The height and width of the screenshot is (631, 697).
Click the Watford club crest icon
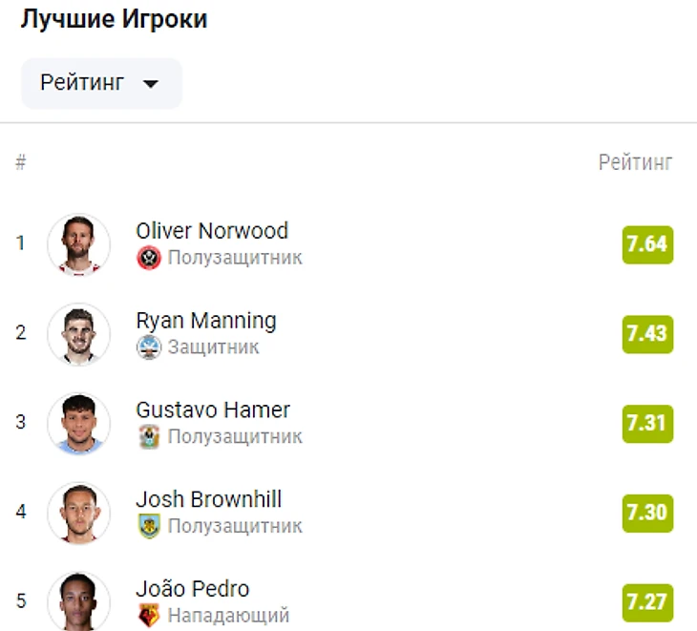(149, 616)
